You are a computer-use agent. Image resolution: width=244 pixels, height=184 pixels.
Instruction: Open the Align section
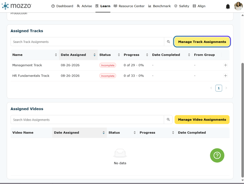199,6
